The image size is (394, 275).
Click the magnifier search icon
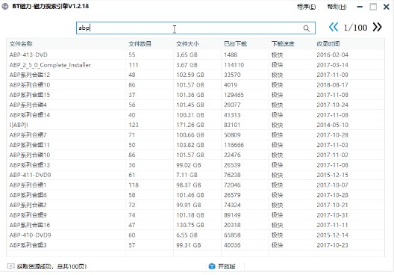point(306,28)
